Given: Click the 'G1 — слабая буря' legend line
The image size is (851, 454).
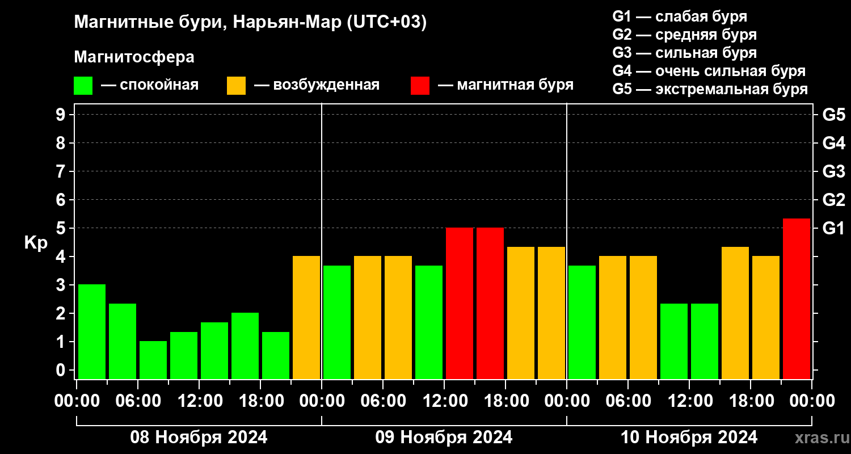Looking at the screenshot, I should click(680, 16).
